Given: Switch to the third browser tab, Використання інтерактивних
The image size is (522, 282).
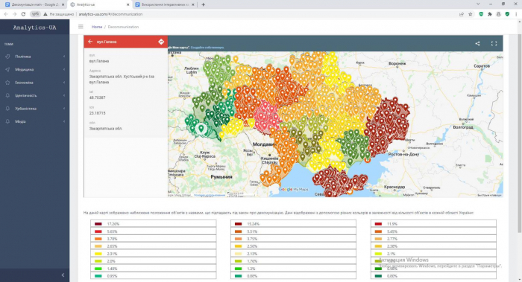Looking at the screenshot, I should (x=165, y=4).
